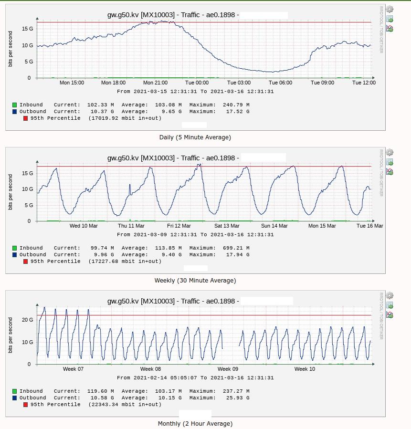Image resolution: width=411 pixels, height=429 pixels.
Task: Click the Weekly graph title gw.g50.kv
Action: tap(173, 158)
